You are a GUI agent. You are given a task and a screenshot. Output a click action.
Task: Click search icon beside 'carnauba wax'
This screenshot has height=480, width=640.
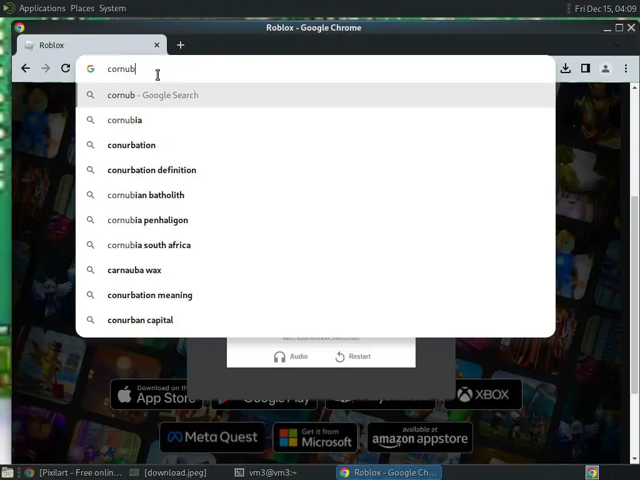91,270
